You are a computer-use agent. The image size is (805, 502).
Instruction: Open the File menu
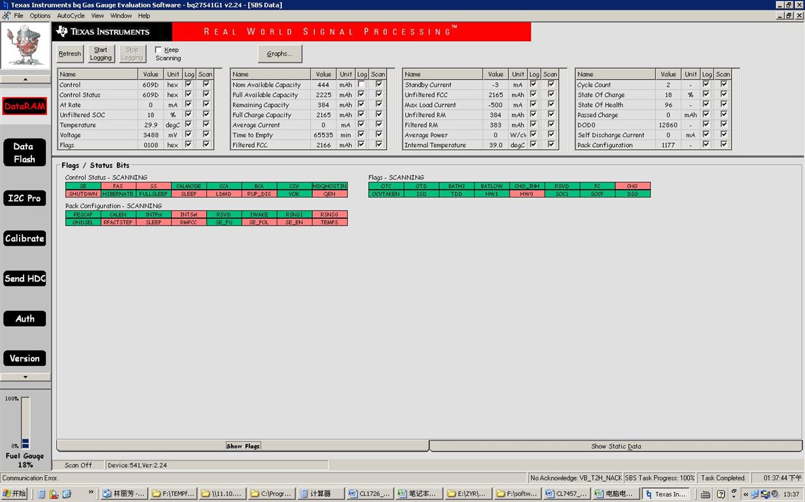[18, 16]
